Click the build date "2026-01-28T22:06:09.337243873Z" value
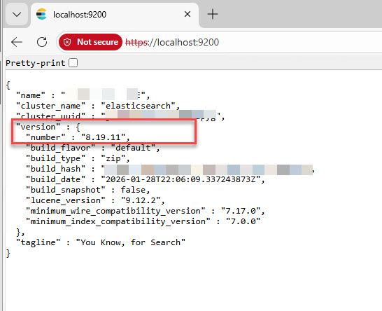Screen dimensions: 382x311 click(x=181, y=179)
